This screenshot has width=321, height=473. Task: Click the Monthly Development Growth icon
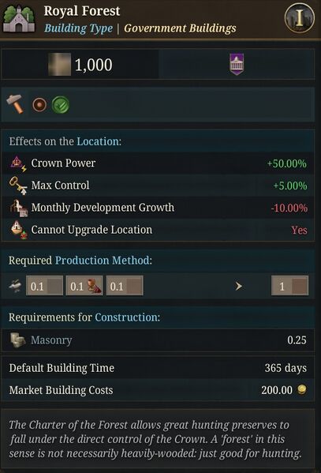point(19,208)
